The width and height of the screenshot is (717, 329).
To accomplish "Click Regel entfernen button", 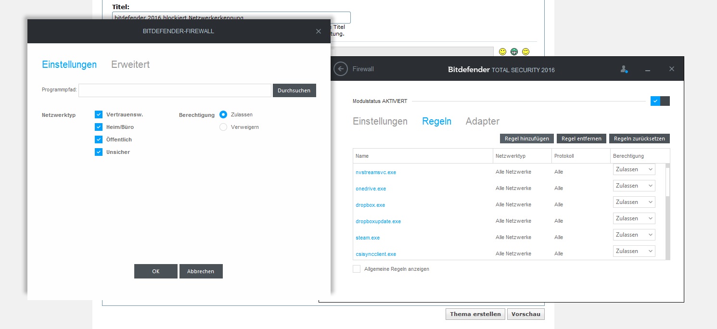I will pos(581,139).
